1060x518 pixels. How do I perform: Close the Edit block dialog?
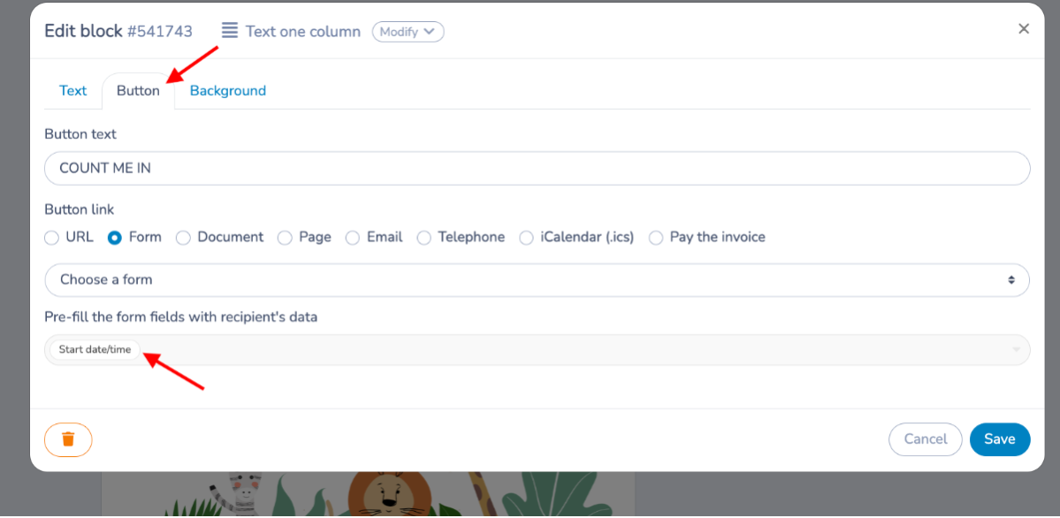pyautogui.click(x=1024, y=29)
